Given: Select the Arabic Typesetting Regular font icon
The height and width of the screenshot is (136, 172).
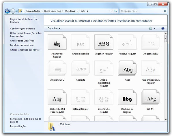Looking at the screenshot, I should 104,68.
